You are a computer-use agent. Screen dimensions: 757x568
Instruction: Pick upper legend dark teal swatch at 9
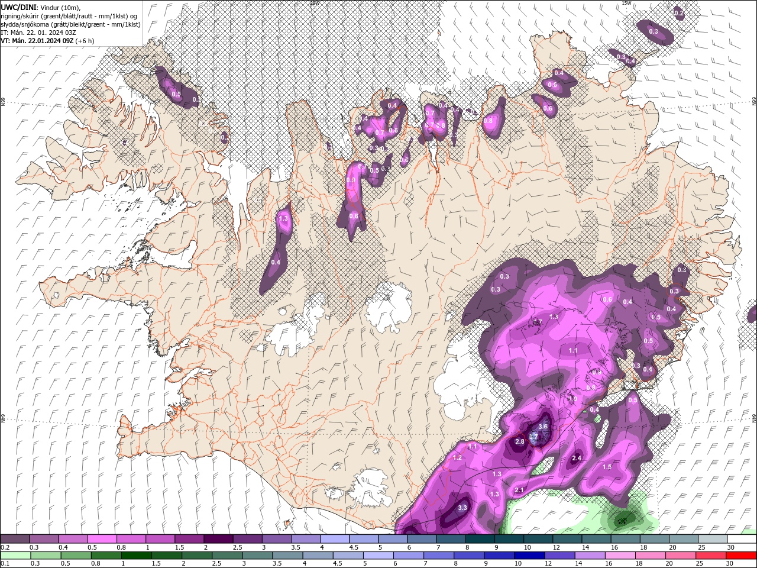pyautogui.click(x=509, y=539)
